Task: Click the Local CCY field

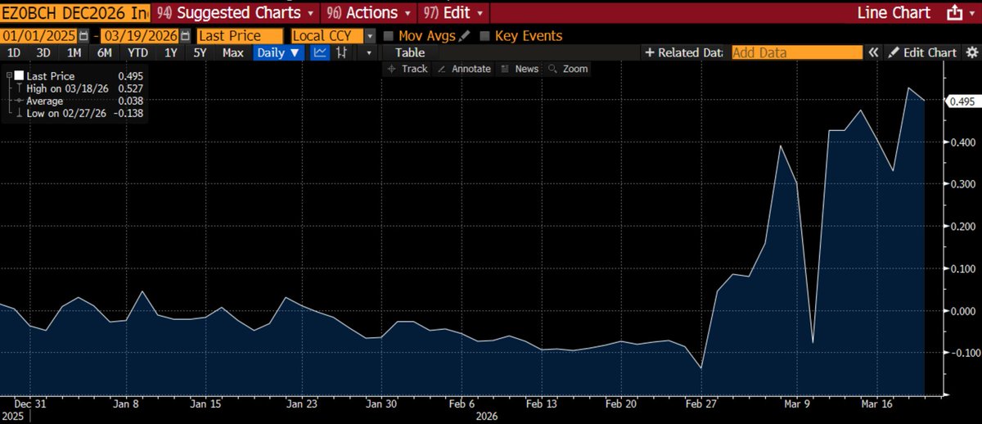Action: tap(327, 36)
